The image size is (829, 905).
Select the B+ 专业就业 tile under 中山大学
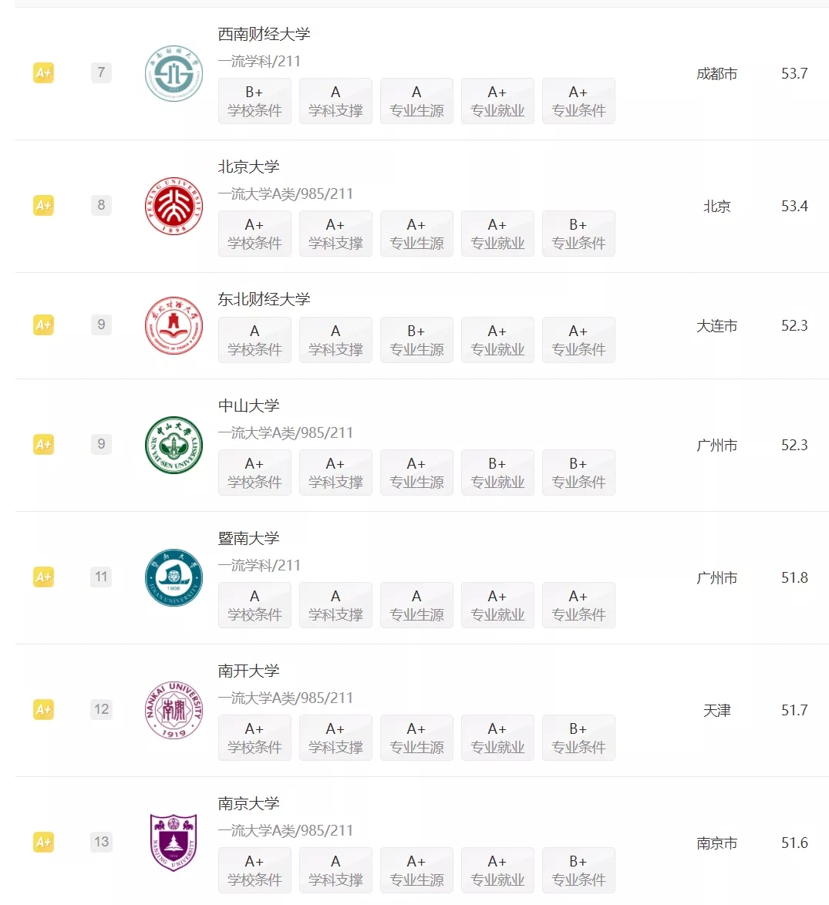(x=497, y=473)
